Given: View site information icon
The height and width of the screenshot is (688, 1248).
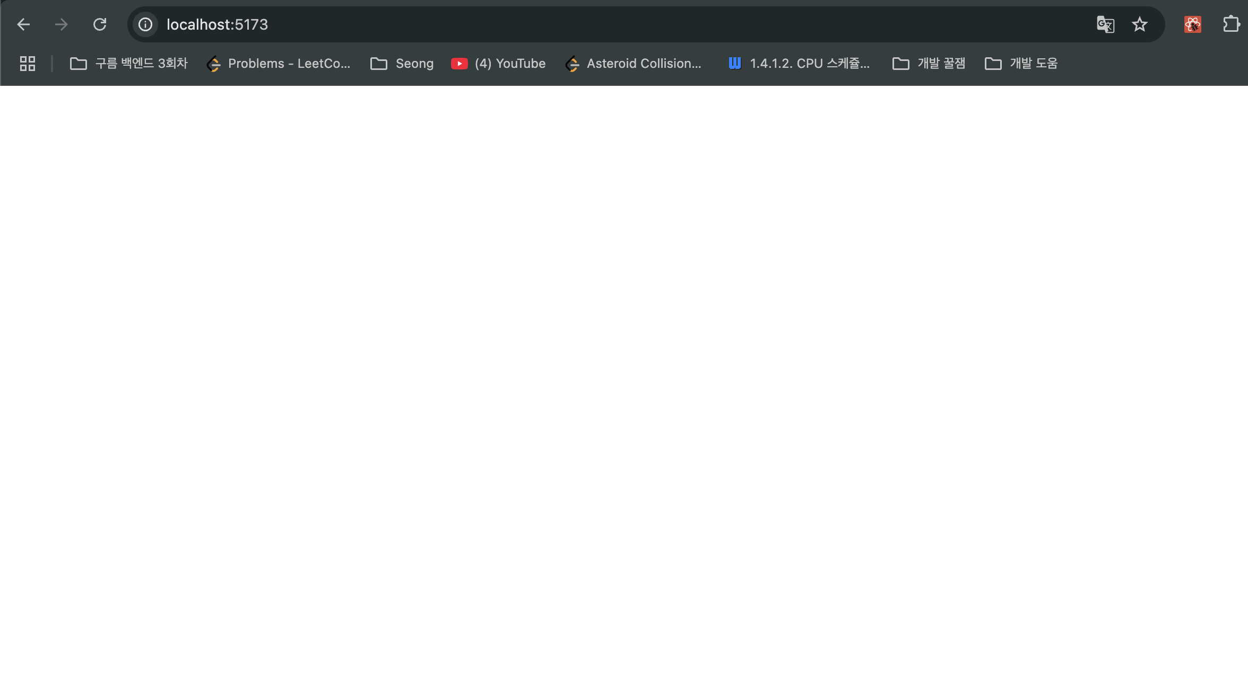Looking at the screenshot, I should point(145,24).
